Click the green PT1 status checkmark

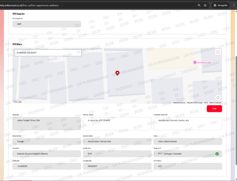[x=217, y=154]
